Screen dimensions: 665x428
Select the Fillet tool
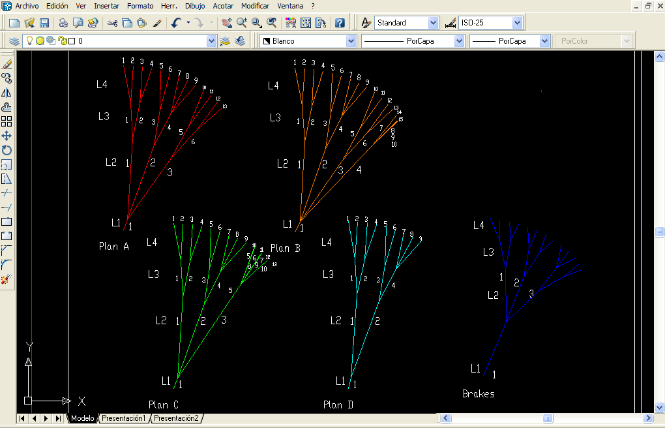pyautogui.click(x=7, y=265)
